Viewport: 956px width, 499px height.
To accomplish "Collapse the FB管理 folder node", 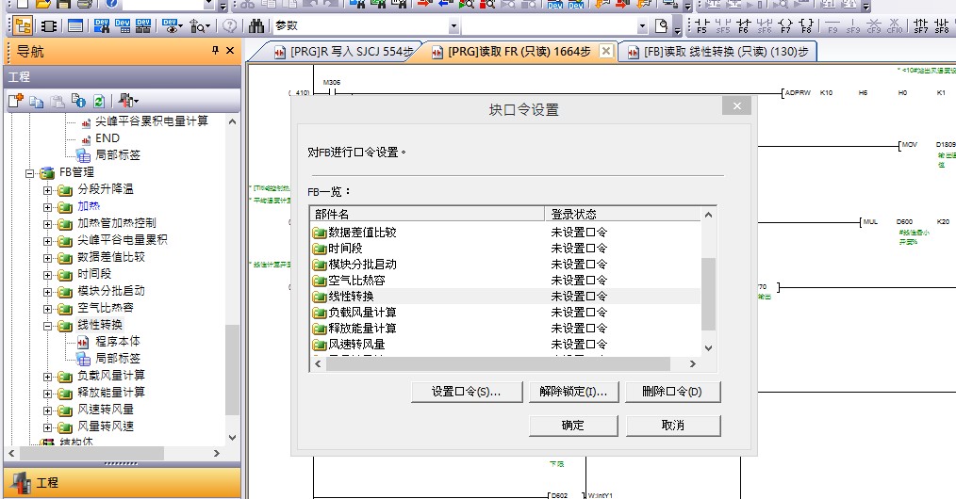I will pyautogui.click(x=30, y=173).
